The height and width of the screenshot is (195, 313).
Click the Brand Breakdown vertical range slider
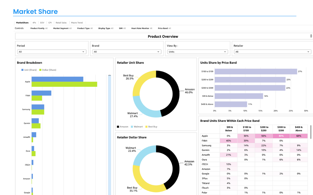click(x=110, y=131)
